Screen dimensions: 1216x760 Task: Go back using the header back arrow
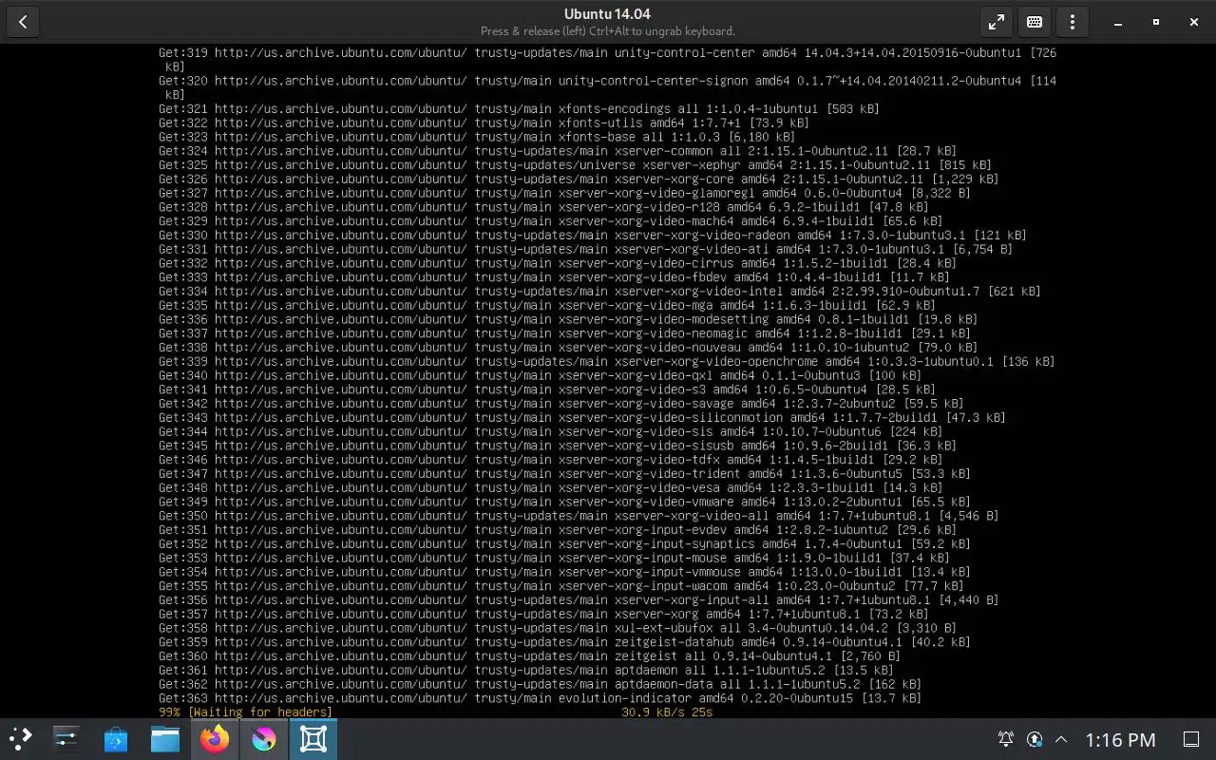point(23,22)
